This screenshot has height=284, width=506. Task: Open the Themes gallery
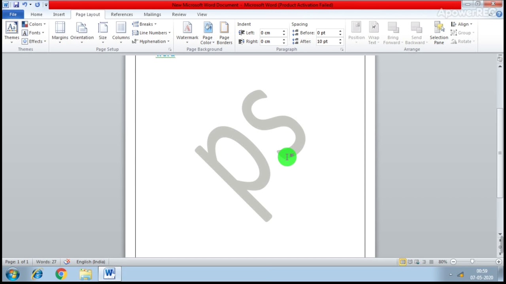coord(11,33)
